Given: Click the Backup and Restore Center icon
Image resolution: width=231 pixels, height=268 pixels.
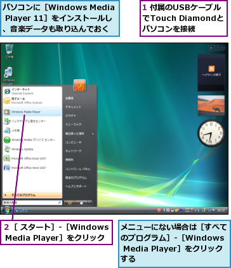Looking at the screenshot, I should [7, 121].
